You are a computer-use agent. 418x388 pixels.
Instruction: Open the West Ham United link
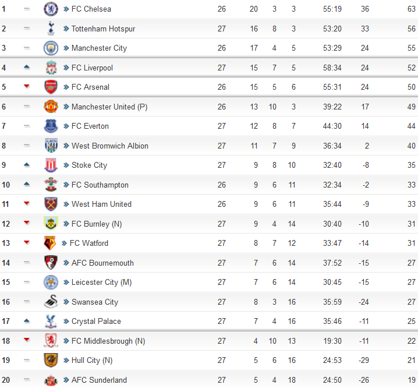point(101,204)
